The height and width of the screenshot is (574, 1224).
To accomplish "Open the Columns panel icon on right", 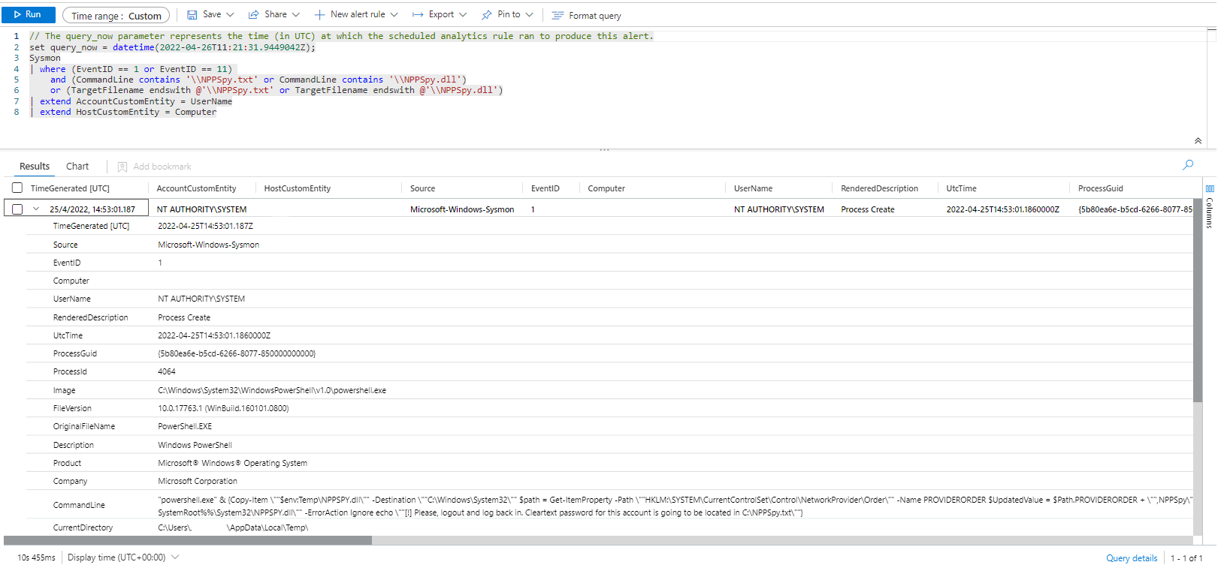I will (1210, 189).
